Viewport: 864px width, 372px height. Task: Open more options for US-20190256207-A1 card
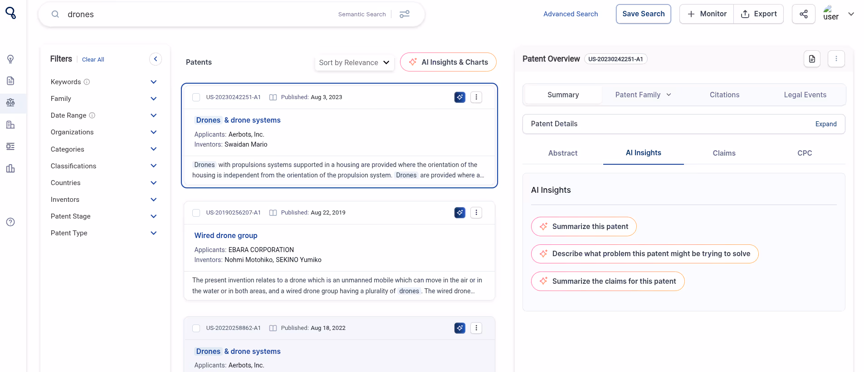(x=476, y=213)
